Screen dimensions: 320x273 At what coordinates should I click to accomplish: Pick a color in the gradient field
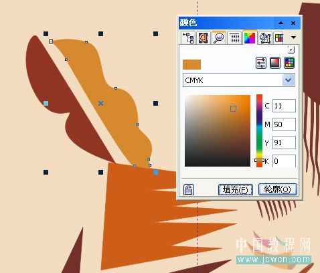[218, 130]
